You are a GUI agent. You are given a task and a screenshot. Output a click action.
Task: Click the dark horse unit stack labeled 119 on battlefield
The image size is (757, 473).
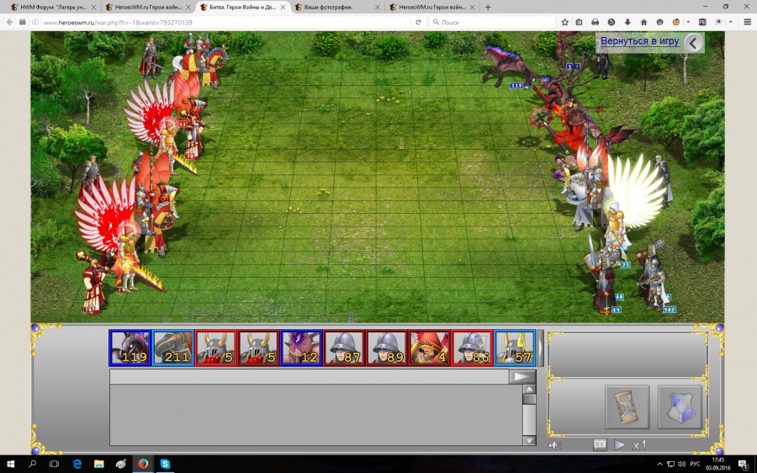click(508, 67)
